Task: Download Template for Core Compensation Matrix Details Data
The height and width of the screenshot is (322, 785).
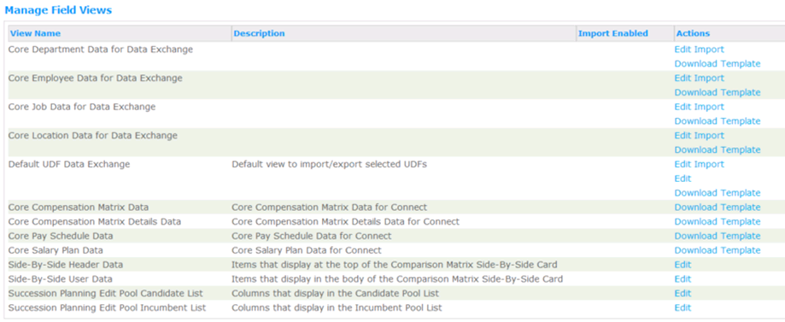Action: pos(717,221)
